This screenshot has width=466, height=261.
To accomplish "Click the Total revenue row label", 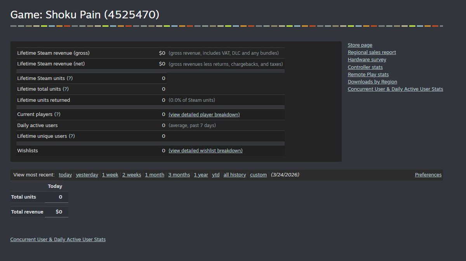I will tap(27, 212).
